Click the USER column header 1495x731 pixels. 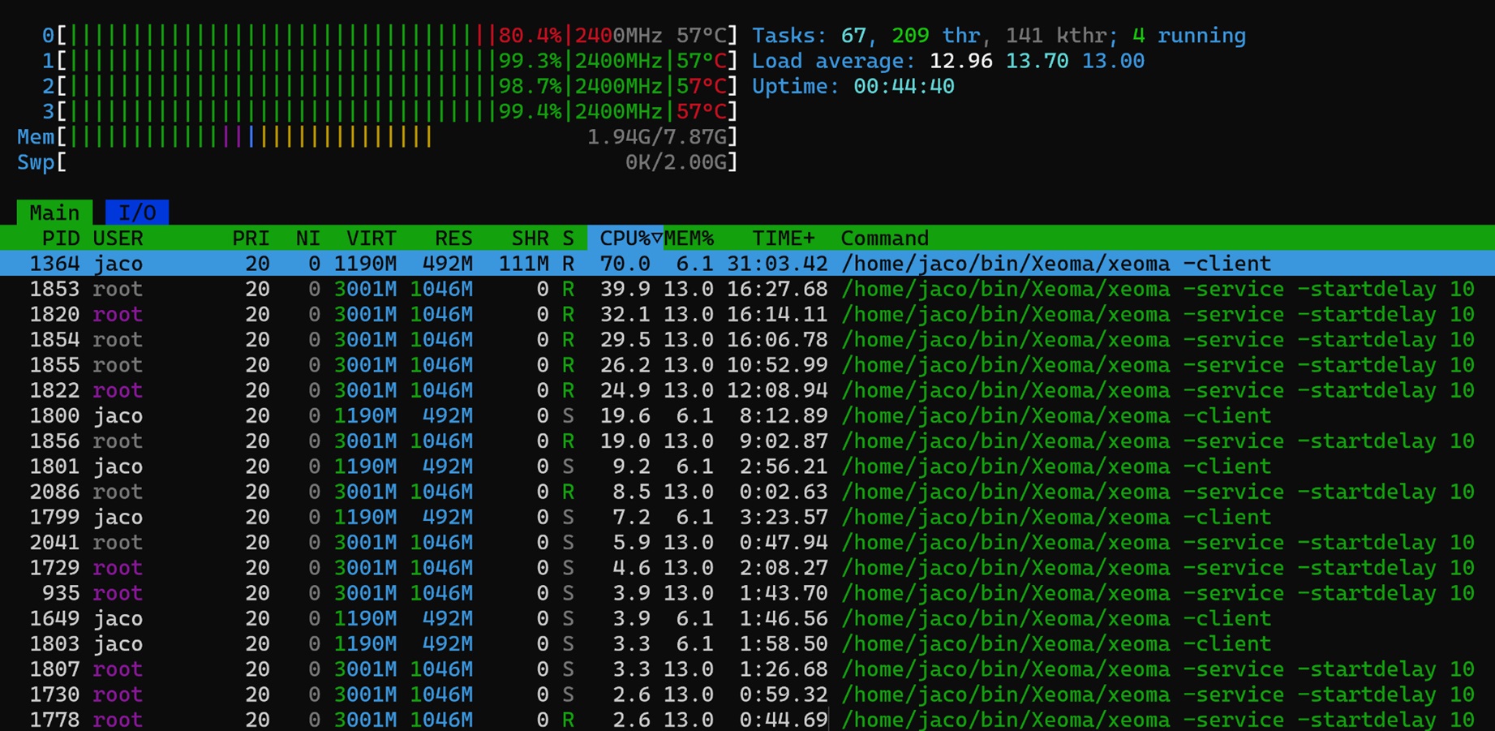pos(118,239)
